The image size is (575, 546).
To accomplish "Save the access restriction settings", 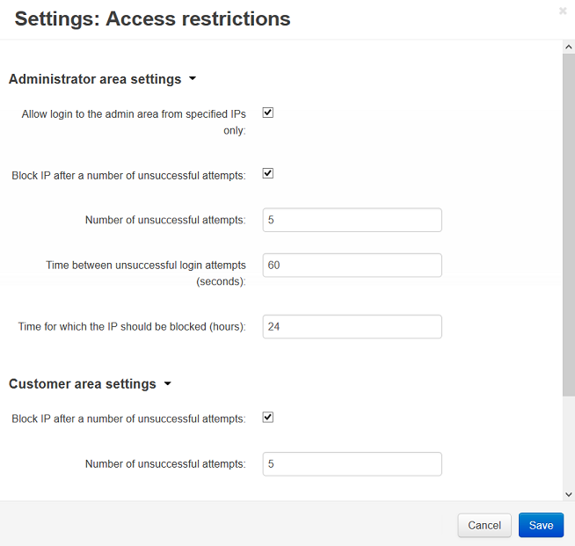I will tap(541, 525).
